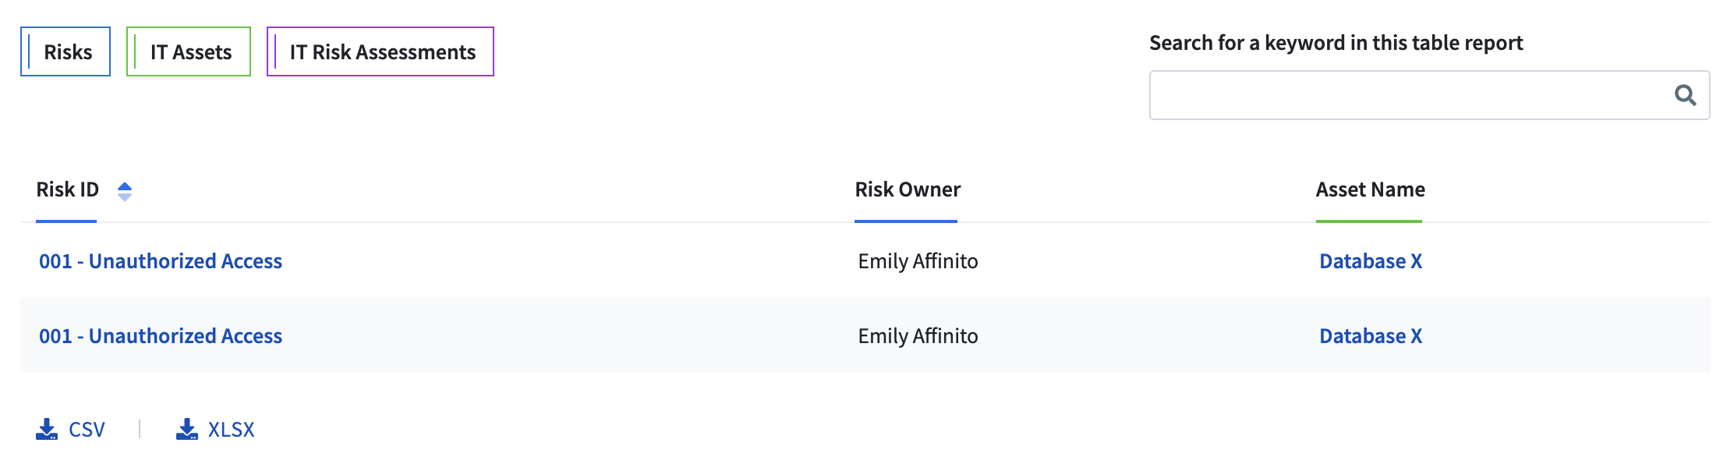Click the XLSX download icon
Screen dimensions: 1734x471
pyautogui.click(x=187, y=429)
